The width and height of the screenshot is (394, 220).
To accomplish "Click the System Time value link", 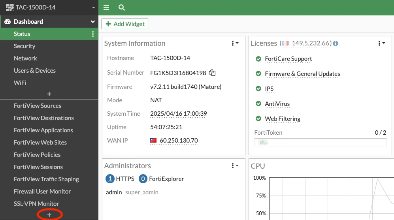I will pos(178,114).
